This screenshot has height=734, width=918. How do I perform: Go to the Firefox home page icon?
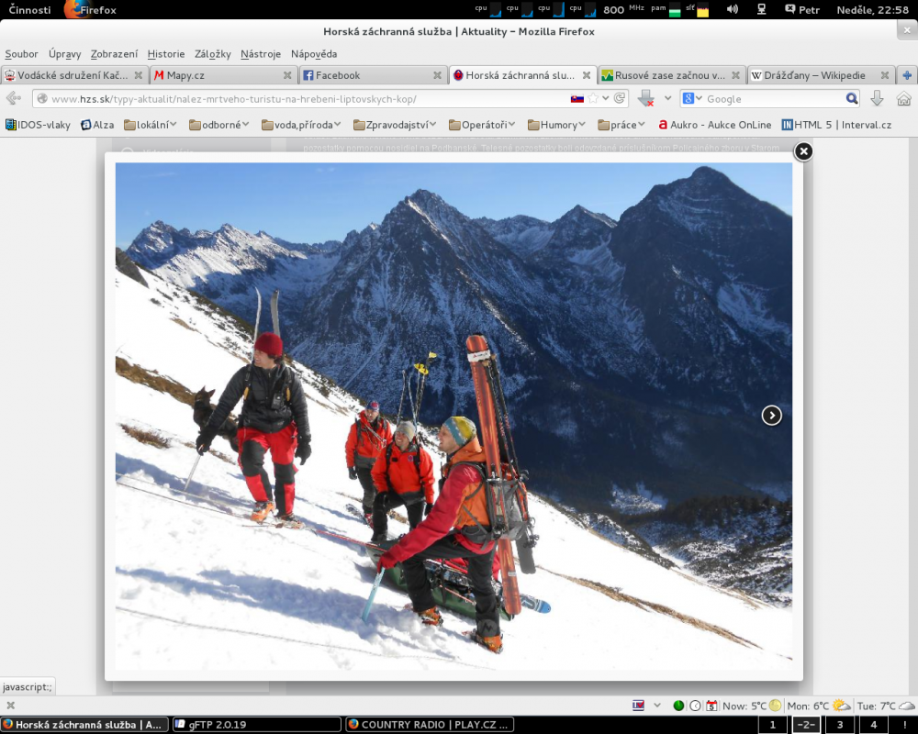click(903, 99)
